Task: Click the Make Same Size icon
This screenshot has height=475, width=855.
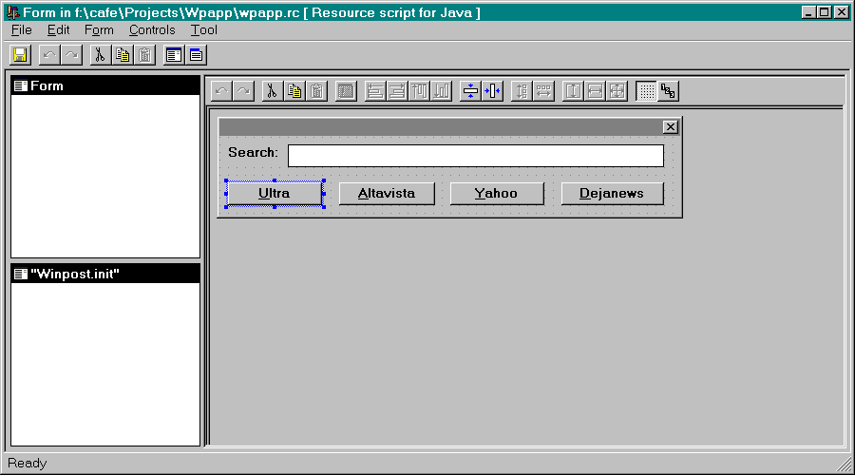Action: tap(617, 91)
